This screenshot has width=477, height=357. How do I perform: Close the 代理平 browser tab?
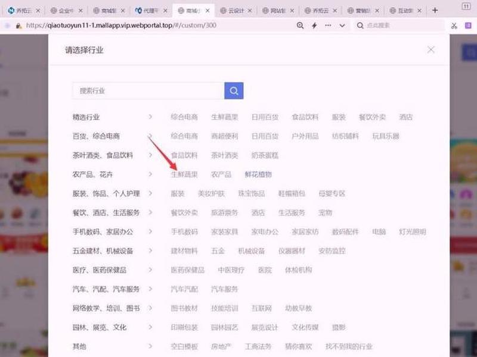coord(165,11)
